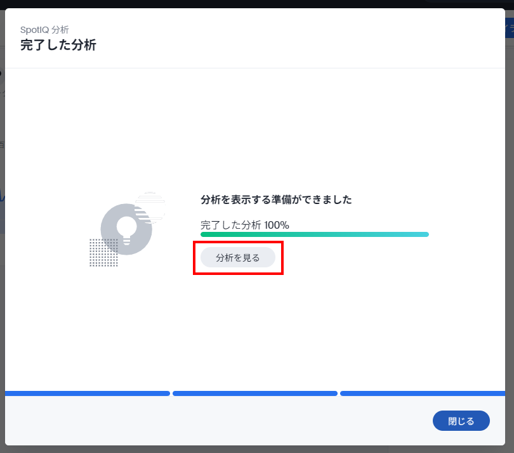The width and height of the screenshot is (514, 453).
Task: Click the partially hidden blue button behind dialog
Action: click(510, 29)
